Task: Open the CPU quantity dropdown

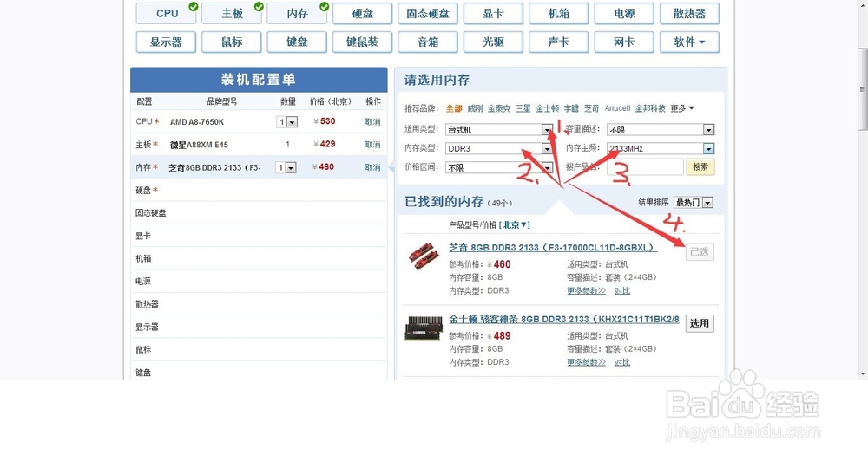Action: (x=286, y=122)
